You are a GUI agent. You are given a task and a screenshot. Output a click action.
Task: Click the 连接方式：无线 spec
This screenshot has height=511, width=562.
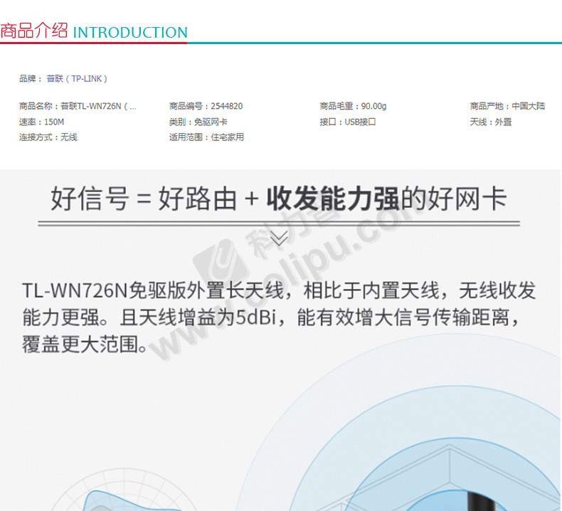[x=48, y=137]
